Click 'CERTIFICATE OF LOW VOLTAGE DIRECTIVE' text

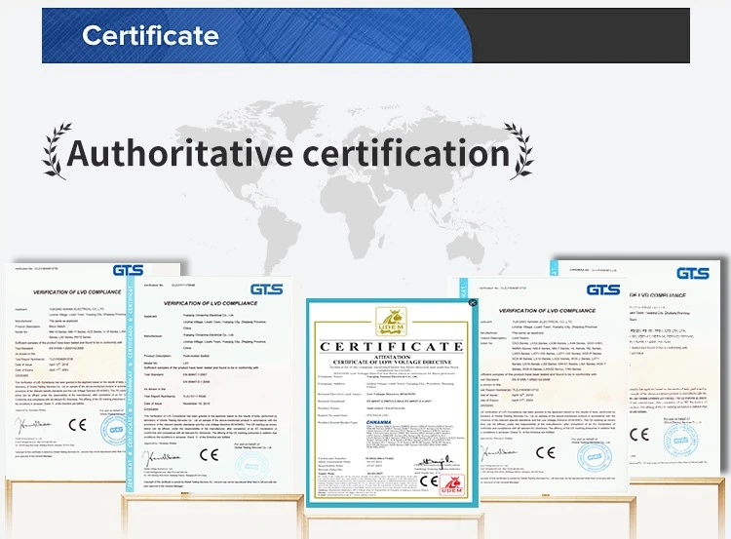click(x=392, y=362)
